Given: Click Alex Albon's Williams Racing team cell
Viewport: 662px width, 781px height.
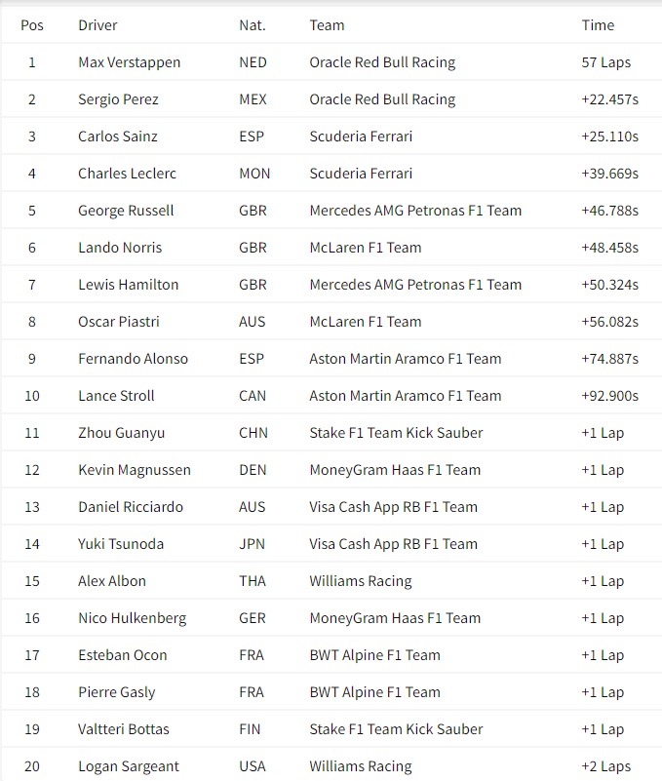Looking at the screenshot, I should 360,581.
